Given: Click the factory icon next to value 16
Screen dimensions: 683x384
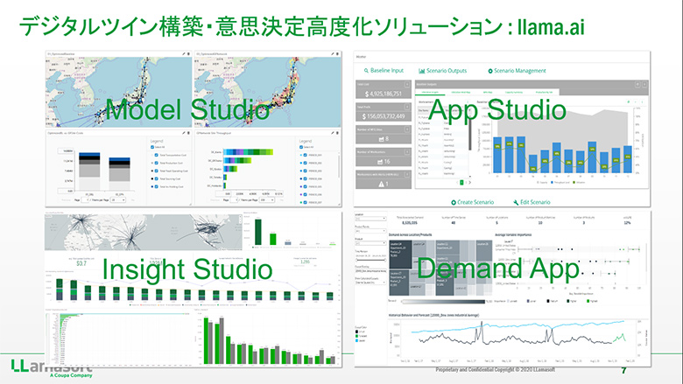Looking at the screenshot, I should tap(380, 161).
